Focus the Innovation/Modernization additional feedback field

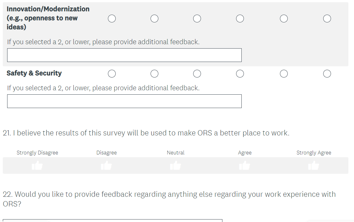tap(124, 55)
